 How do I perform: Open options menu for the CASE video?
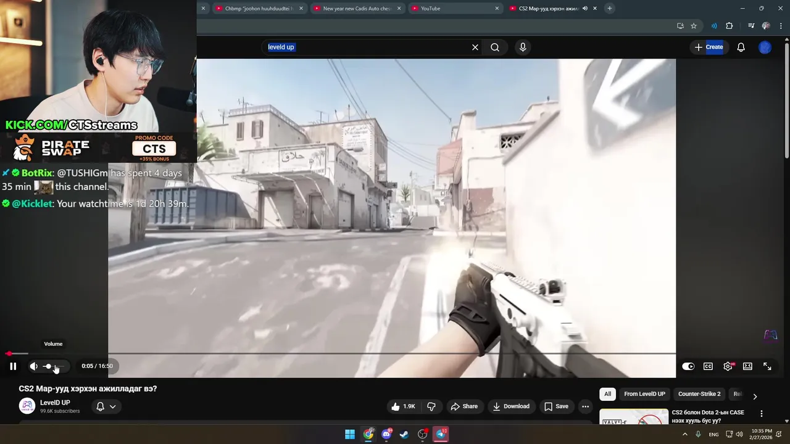coord(761,414)
